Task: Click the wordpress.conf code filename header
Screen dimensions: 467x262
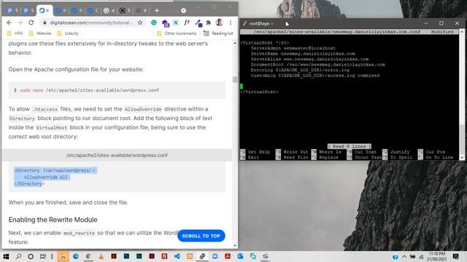Action: point(117,155)
